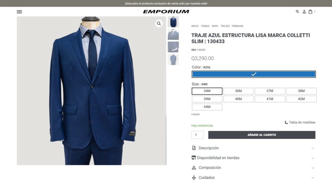Pick size 44M
The image size is (332, 182).
click(x=207, y=107)
